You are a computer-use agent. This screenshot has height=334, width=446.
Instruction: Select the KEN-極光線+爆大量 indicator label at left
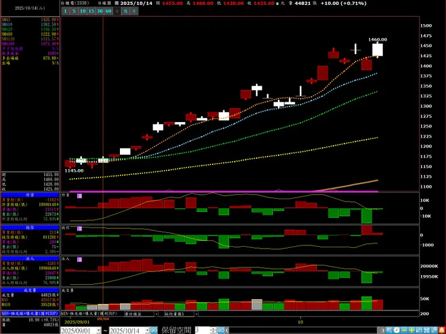point(30,314)
